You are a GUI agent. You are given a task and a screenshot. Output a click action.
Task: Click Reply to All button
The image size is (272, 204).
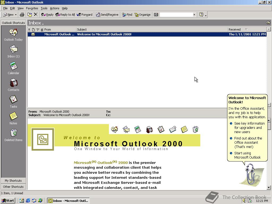tap(65, 15)
